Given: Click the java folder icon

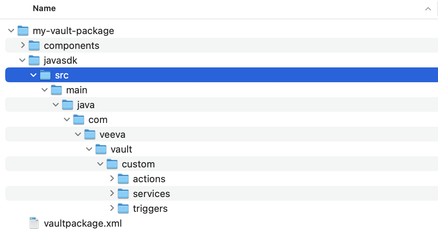Looking at the screenshot, I should (x=68, y=104).
